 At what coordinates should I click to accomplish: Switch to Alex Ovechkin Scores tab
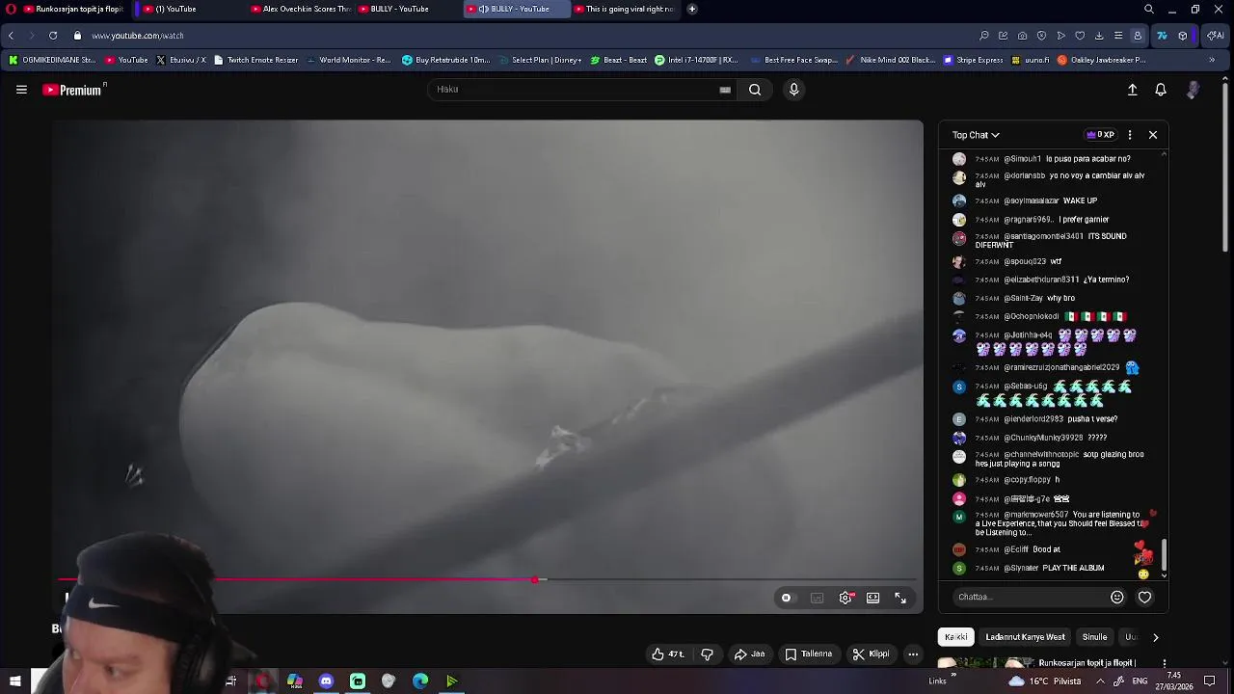click(x=301, y=9)
